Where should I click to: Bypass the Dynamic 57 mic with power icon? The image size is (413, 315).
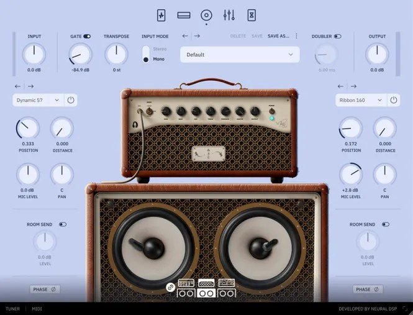tap(70, 99)
